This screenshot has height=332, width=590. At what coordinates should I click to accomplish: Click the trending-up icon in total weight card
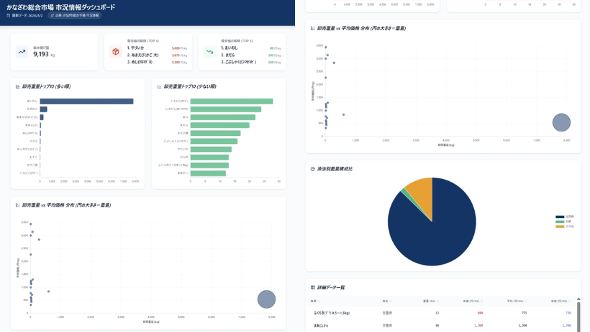(22, 52)
